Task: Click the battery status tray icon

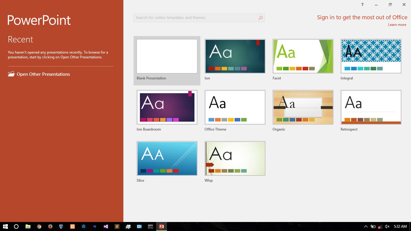Action: (x=373, y=226)
